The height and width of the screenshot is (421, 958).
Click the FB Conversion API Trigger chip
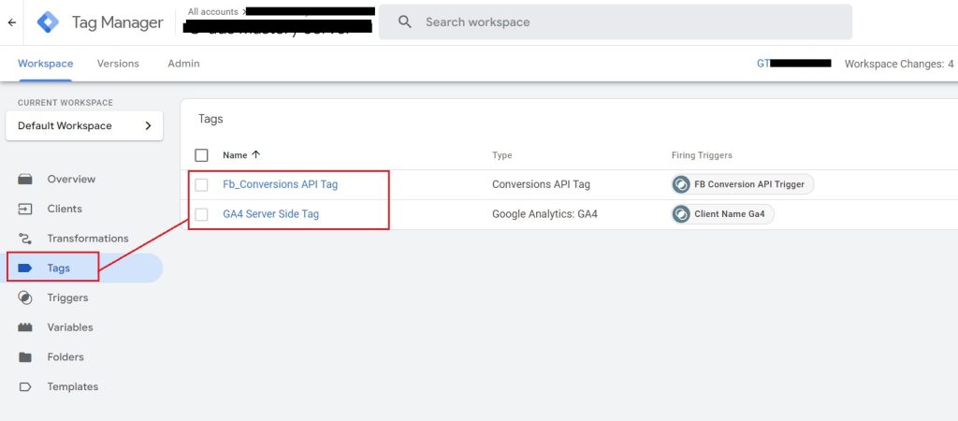pos(742,184)
